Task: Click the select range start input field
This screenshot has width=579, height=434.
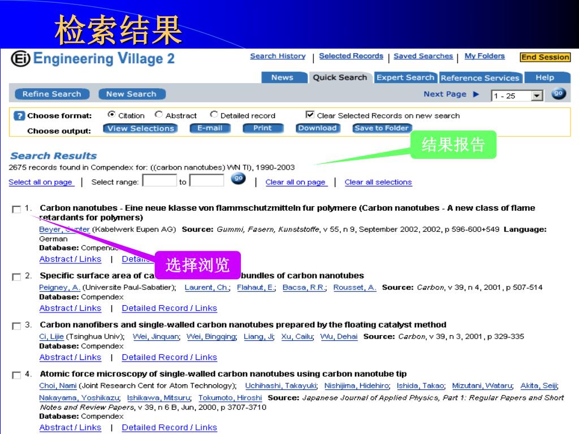Action: coord(159,180)
